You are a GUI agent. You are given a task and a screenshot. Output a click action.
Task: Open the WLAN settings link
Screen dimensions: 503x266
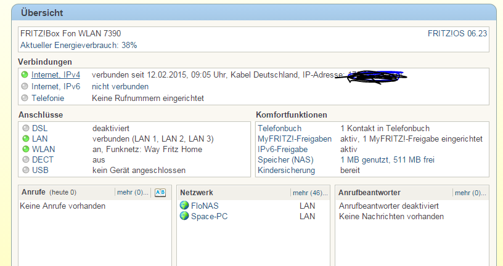[x=44, y=150]
